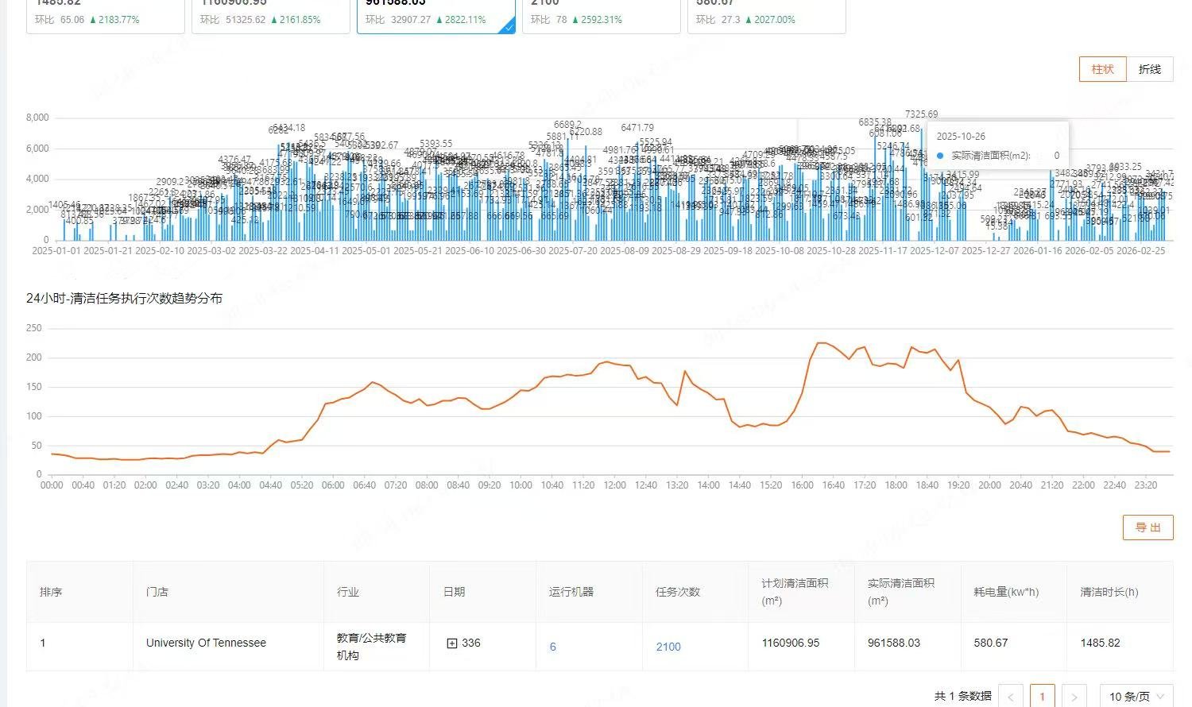The width and height of the screenshot is (1192, 707).
Task: Click the 7325.69 peak bar label
Action: [921, 114]
